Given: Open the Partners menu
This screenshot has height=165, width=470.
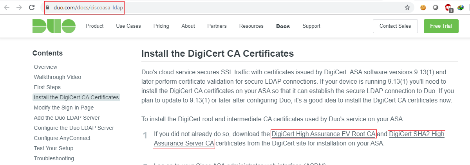Looking at the screenshot, I should point(217,26).
